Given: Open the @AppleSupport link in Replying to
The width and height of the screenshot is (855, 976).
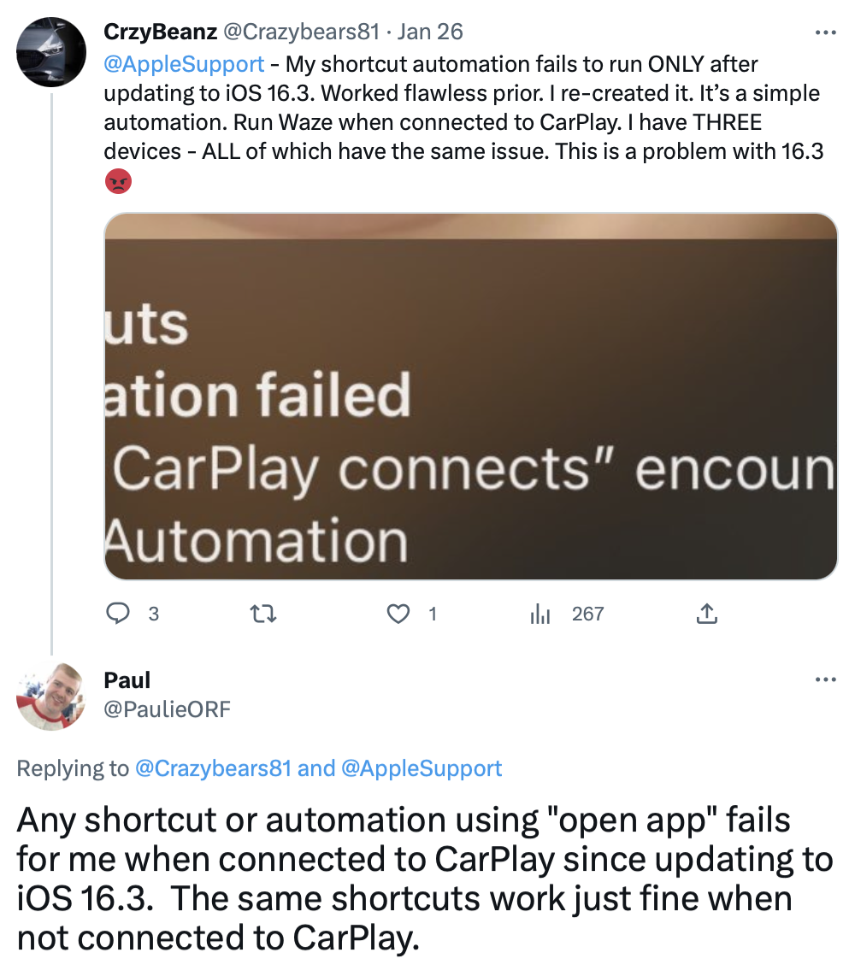Looking at the screenshot, I should 422,768.
